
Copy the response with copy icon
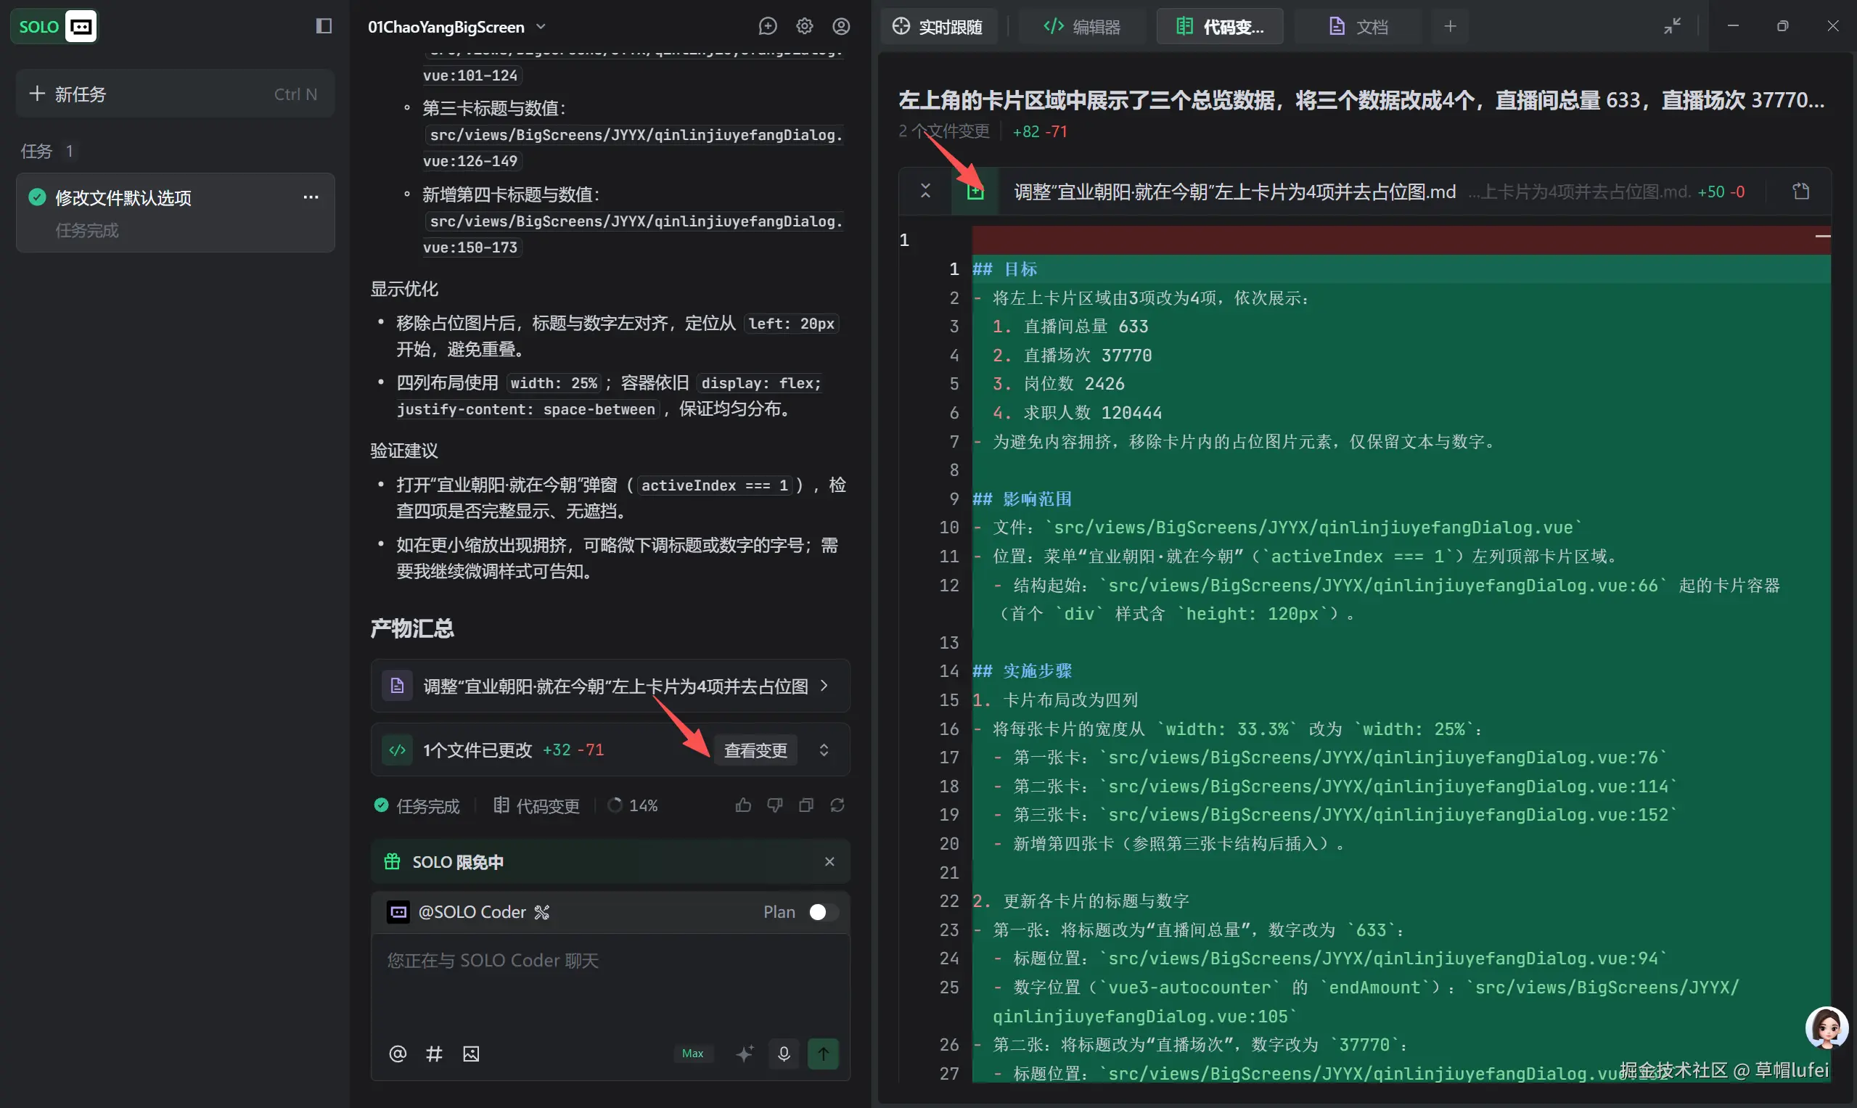click(806, 805)
